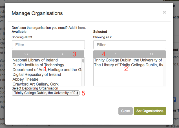Screen dimensions: 179x128
Task: Select Trinity College Dublin in Selected list
Action: pos(128,60)
